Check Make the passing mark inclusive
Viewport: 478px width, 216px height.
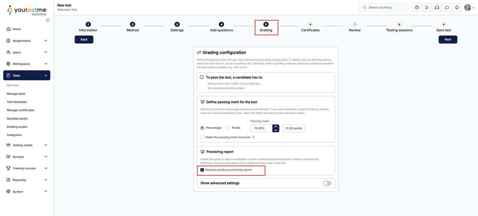click(202, 138)
